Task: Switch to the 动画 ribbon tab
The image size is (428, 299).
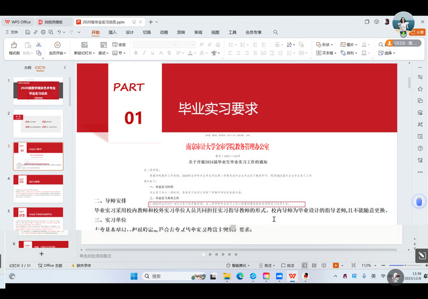Action: tap(164, 32)
